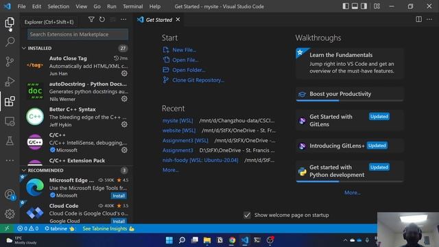Click Open File link
The image size is (439, 247).
pyautogui.click(x=185, y=60)
